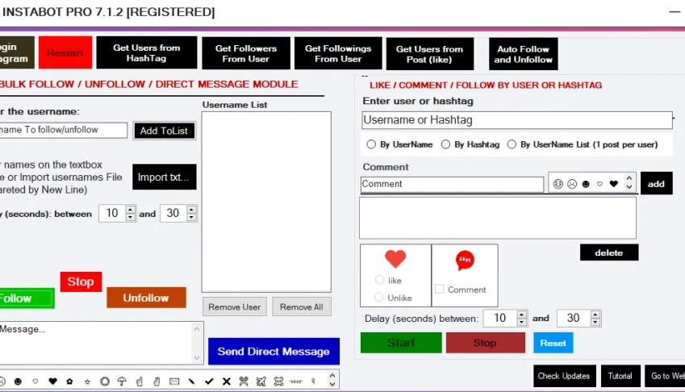
Task: Increase the bulk follow maximum delay of 30
Action: (x=191, y=210)
